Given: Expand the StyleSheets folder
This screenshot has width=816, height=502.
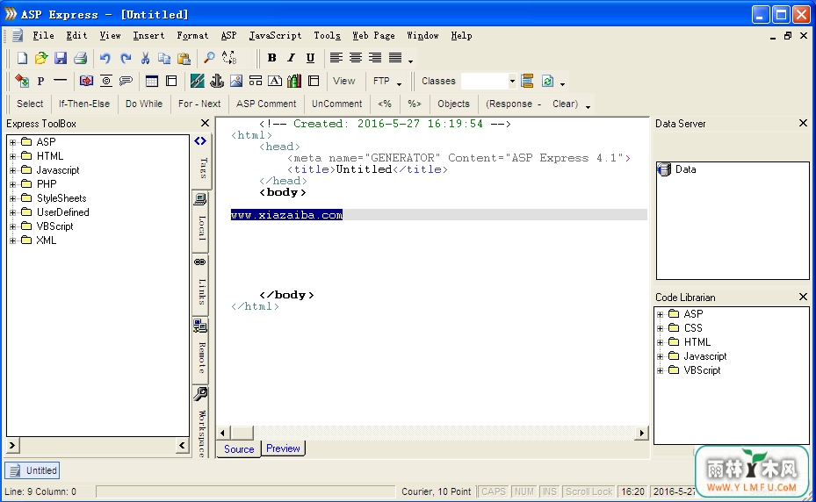Looking at the screenshot, I should coord(12,198).
